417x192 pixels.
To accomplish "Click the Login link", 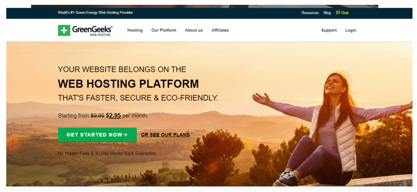I will tap(351, 30).
